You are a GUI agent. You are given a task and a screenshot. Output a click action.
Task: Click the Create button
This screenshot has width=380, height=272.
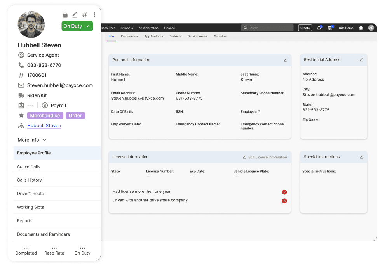pyautogui.click(x=305, y=28)
